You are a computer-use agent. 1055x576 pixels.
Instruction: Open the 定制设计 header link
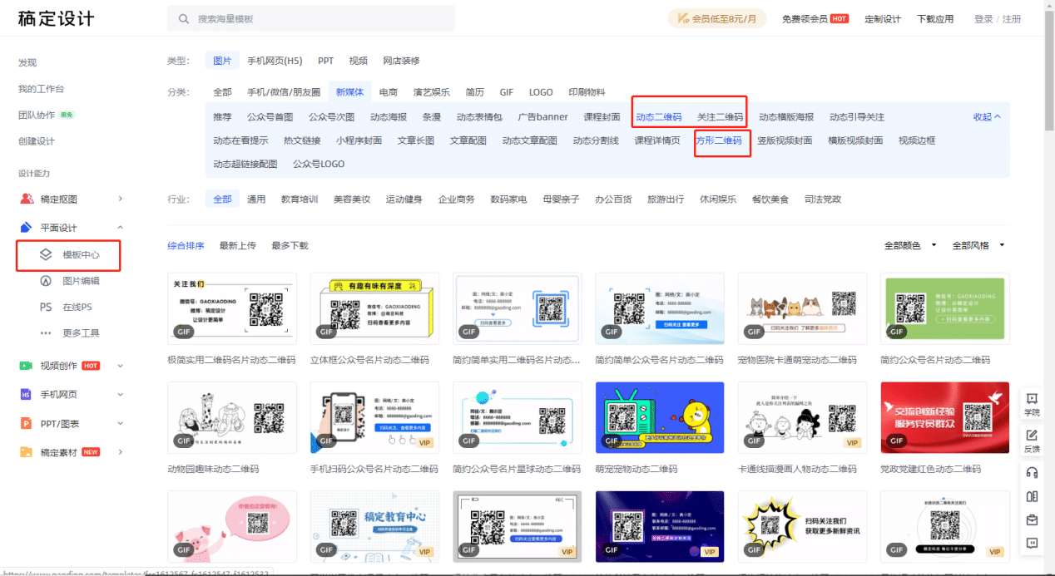tap(883, 18)
